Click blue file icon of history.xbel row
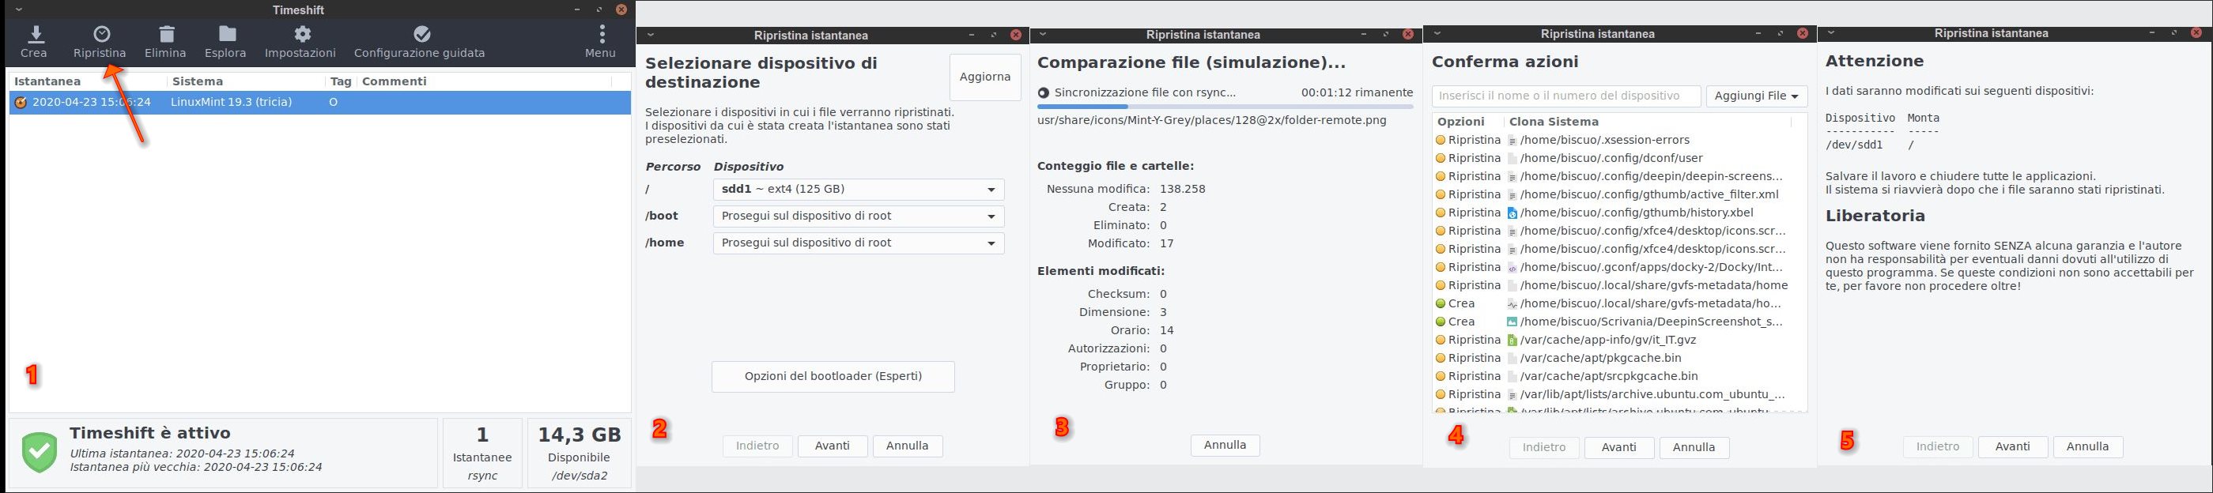The width and height of the screenshot is (2213, 493). pyautogui.click(x=1512, y=213)
